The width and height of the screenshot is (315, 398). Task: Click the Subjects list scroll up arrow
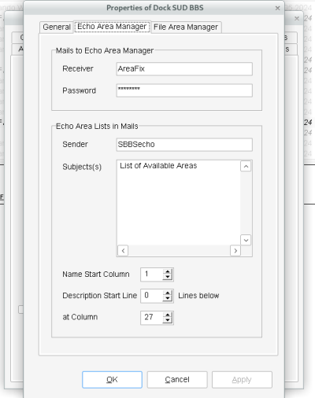246,166
